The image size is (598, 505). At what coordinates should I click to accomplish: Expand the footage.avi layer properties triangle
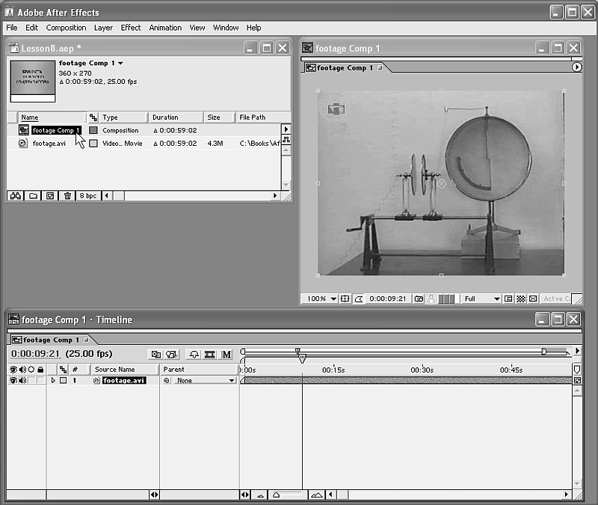[x=53, y=381]
